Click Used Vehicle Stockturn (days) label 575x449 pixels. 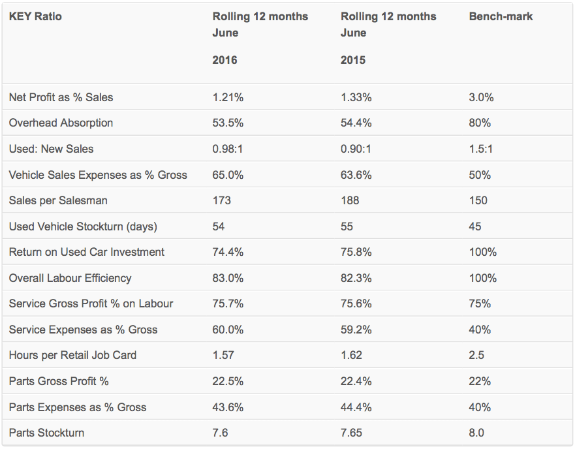(83, 226)
